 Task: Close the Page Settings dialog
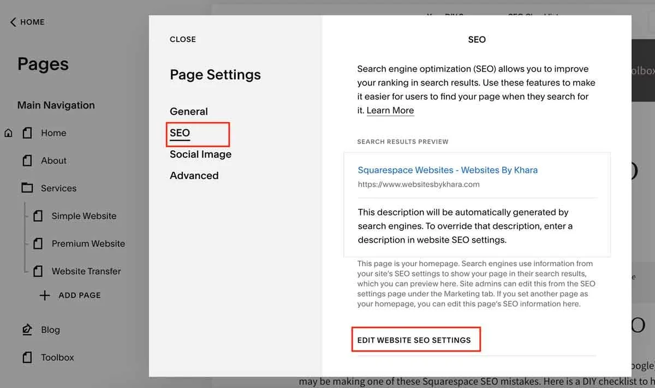183,39
